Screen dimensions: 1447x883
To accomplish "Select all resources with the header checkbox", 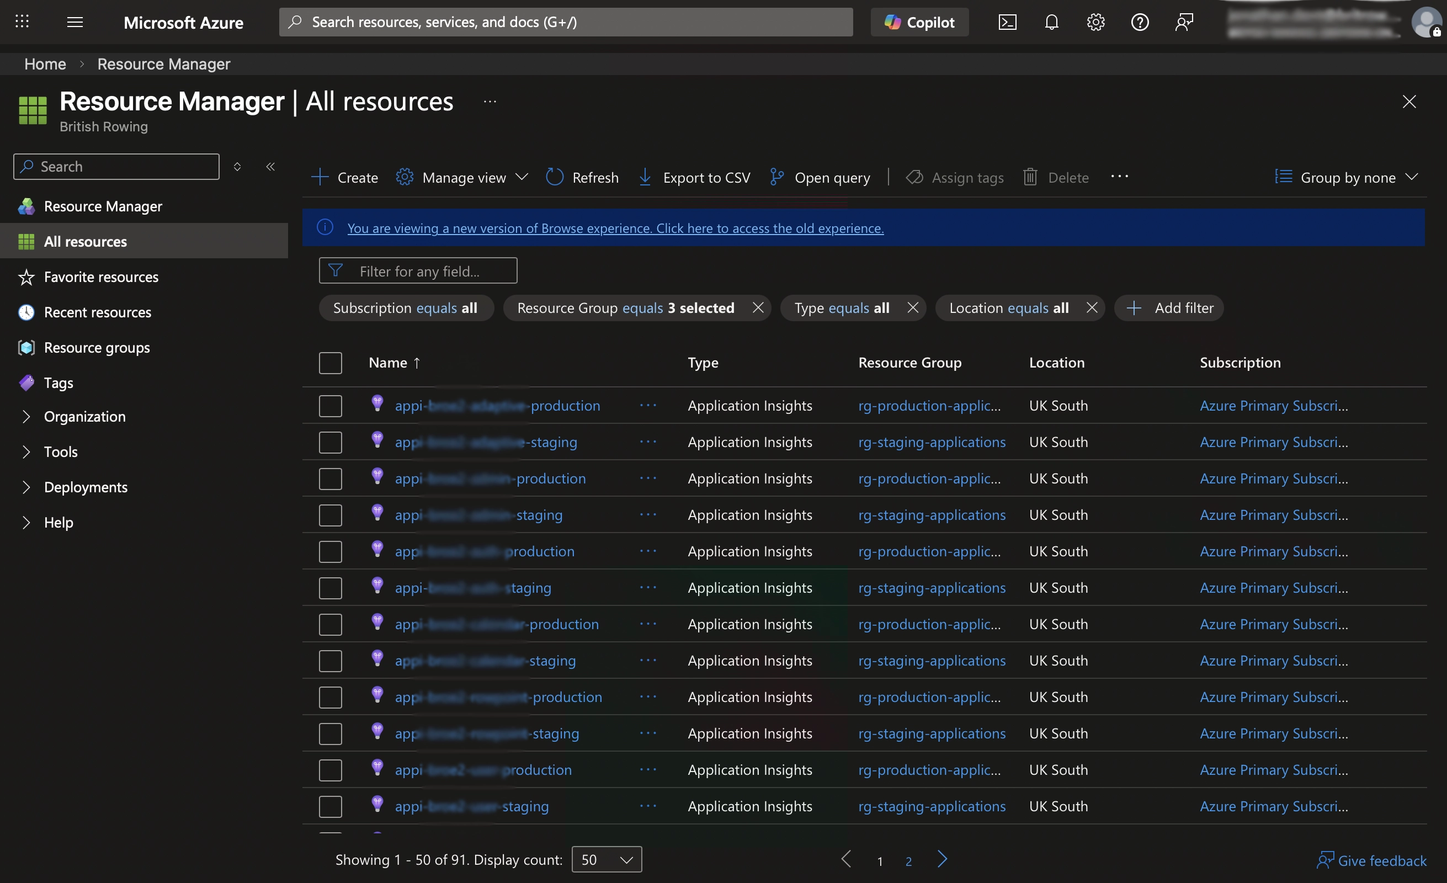I will pos(330,362).
